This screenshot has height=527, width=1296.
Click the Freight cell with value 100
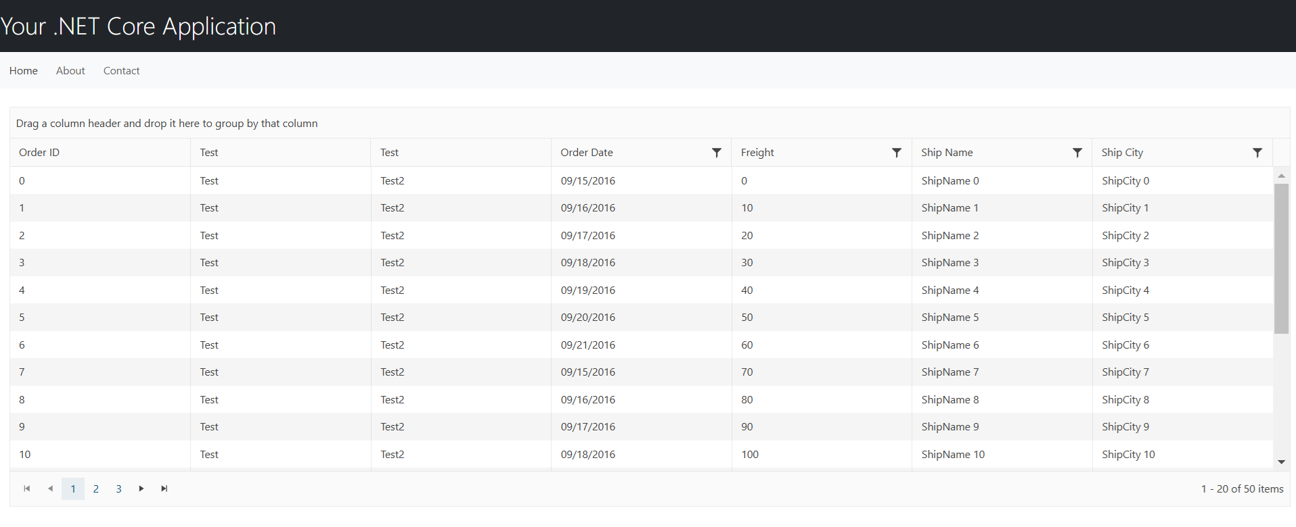[822, 454]
